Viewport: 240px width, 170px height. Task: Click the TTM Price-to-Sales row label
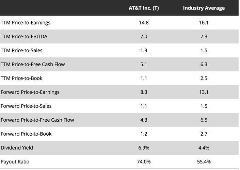[x=21, y=50]
